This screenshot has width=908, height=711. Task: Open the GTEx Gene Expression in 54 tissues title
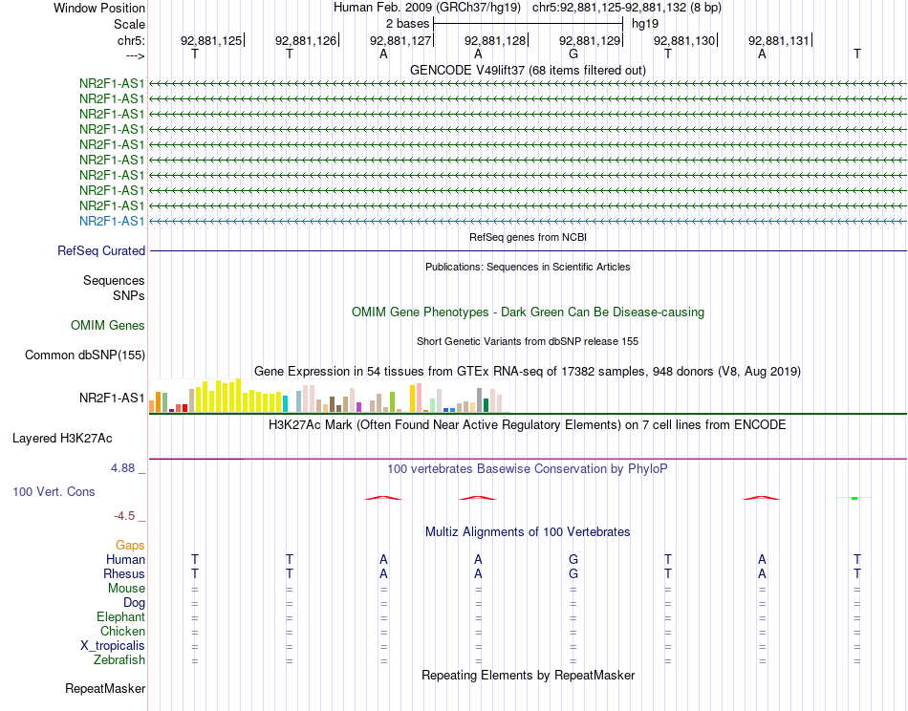[x=528, y=371]
